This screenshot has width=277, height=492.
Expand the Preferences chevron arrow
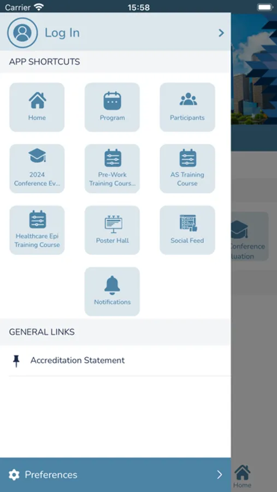[220, 475]
